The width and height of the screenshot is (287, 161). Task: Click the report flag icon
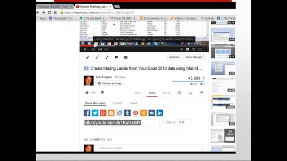(201, 93)
